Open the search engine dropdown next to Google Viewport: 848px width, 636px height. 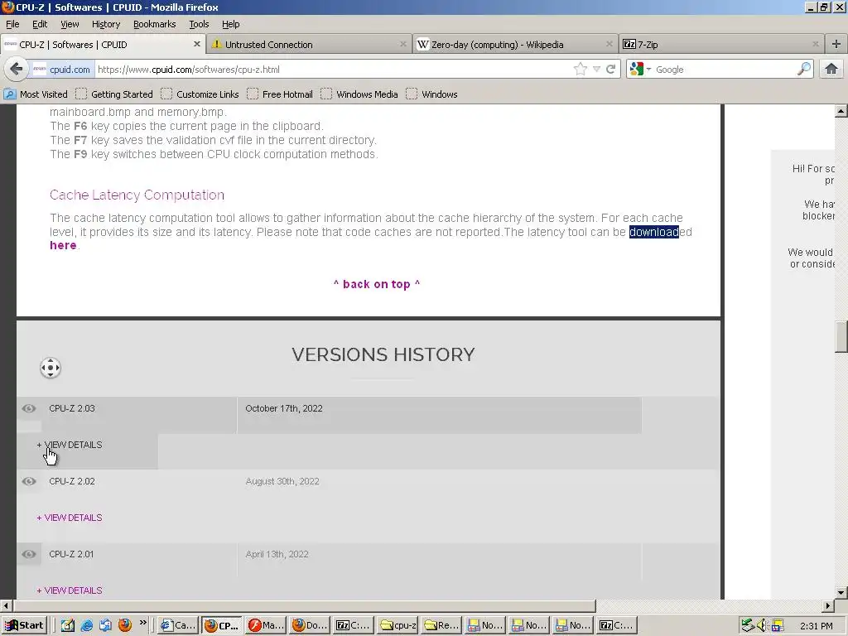648,70
